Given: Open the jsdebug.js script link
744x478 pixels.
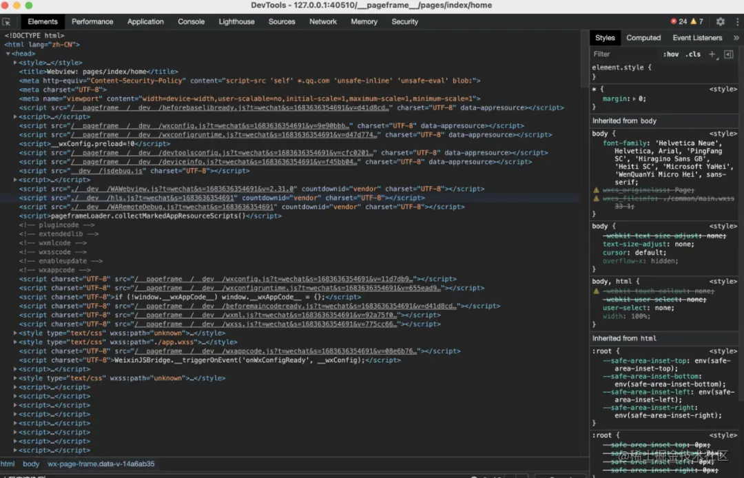Looking at the screenshot, I should 107,171.
